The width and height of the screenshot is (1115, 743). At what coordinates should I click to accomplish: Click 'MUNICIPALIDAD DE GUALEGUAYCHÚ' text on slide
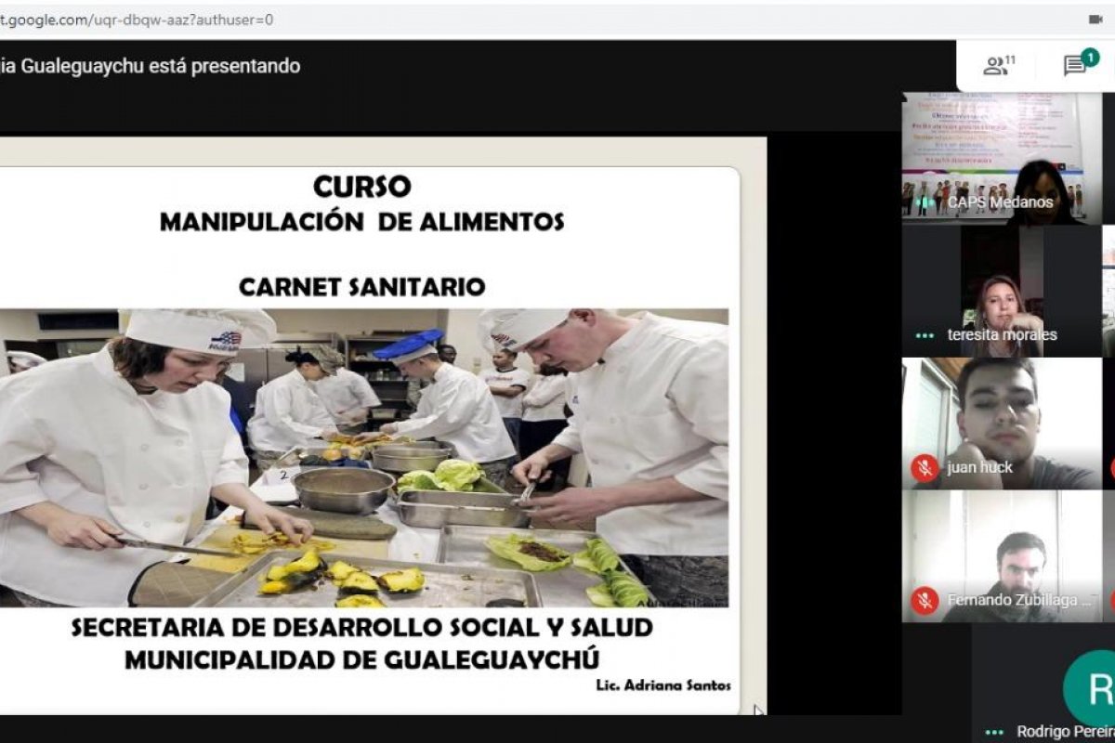(361, 659)
